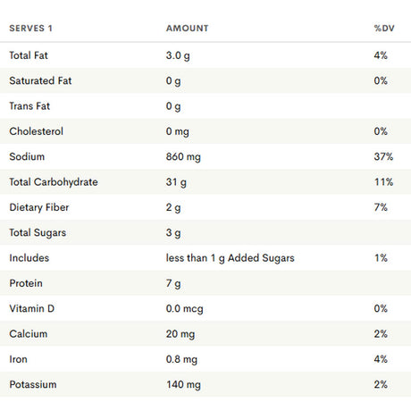Click the 20 mg Calcium amount

pos(180,334)
